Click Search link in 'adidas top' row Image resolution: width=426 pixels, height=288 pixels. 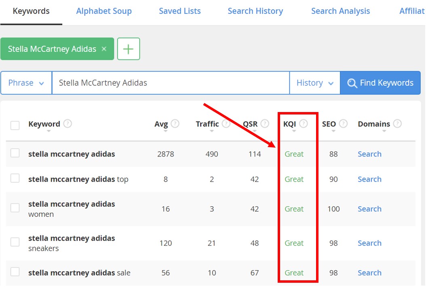pyautogui.click(x=369, y=179)
